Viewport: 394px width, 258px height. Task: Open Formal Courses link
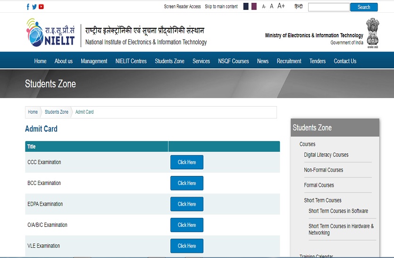[x=319, y=185]
